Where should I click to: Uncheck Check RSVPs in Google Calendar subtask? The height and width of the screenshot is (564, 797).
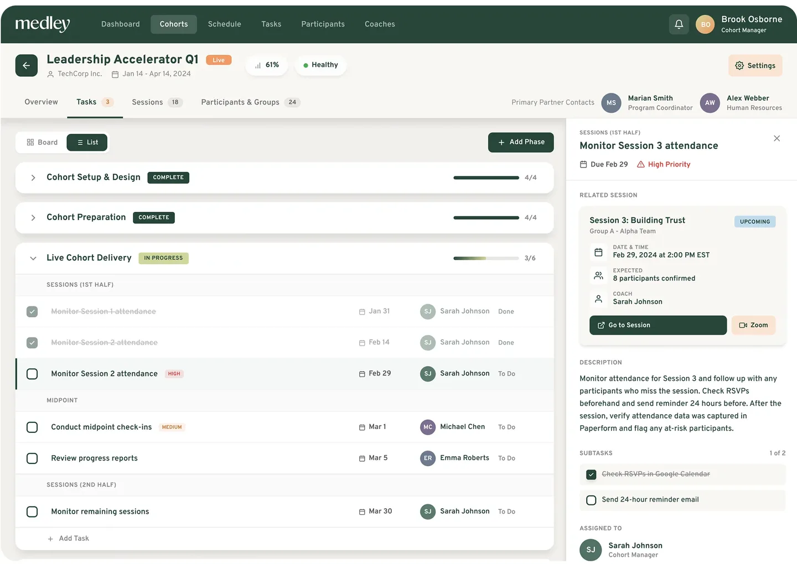591,474
